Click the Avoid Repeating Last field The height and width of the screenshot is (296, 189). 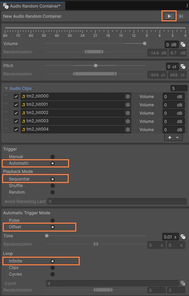coord(117,202)
